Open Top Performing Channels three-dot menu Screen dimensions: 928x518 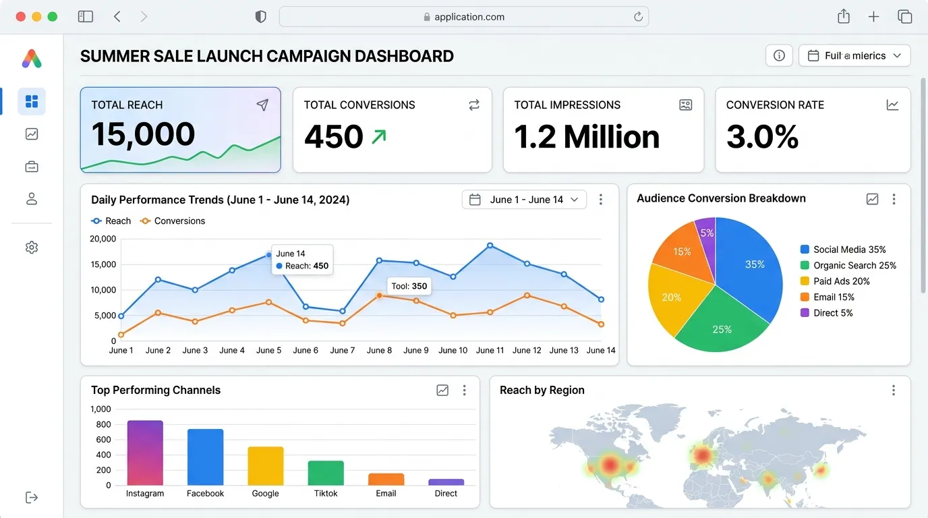pyautogui.click(x=464, y=390)
